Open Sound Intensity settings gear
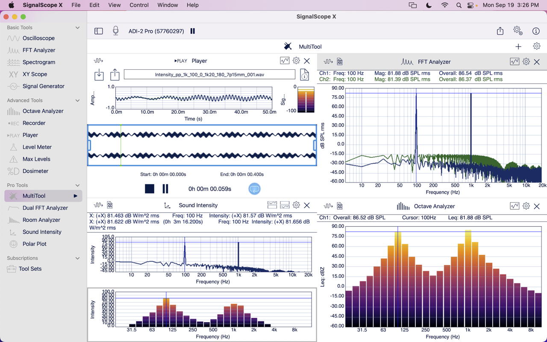The image size is (547, 342). pyautogui.click(x=296, y=205)
